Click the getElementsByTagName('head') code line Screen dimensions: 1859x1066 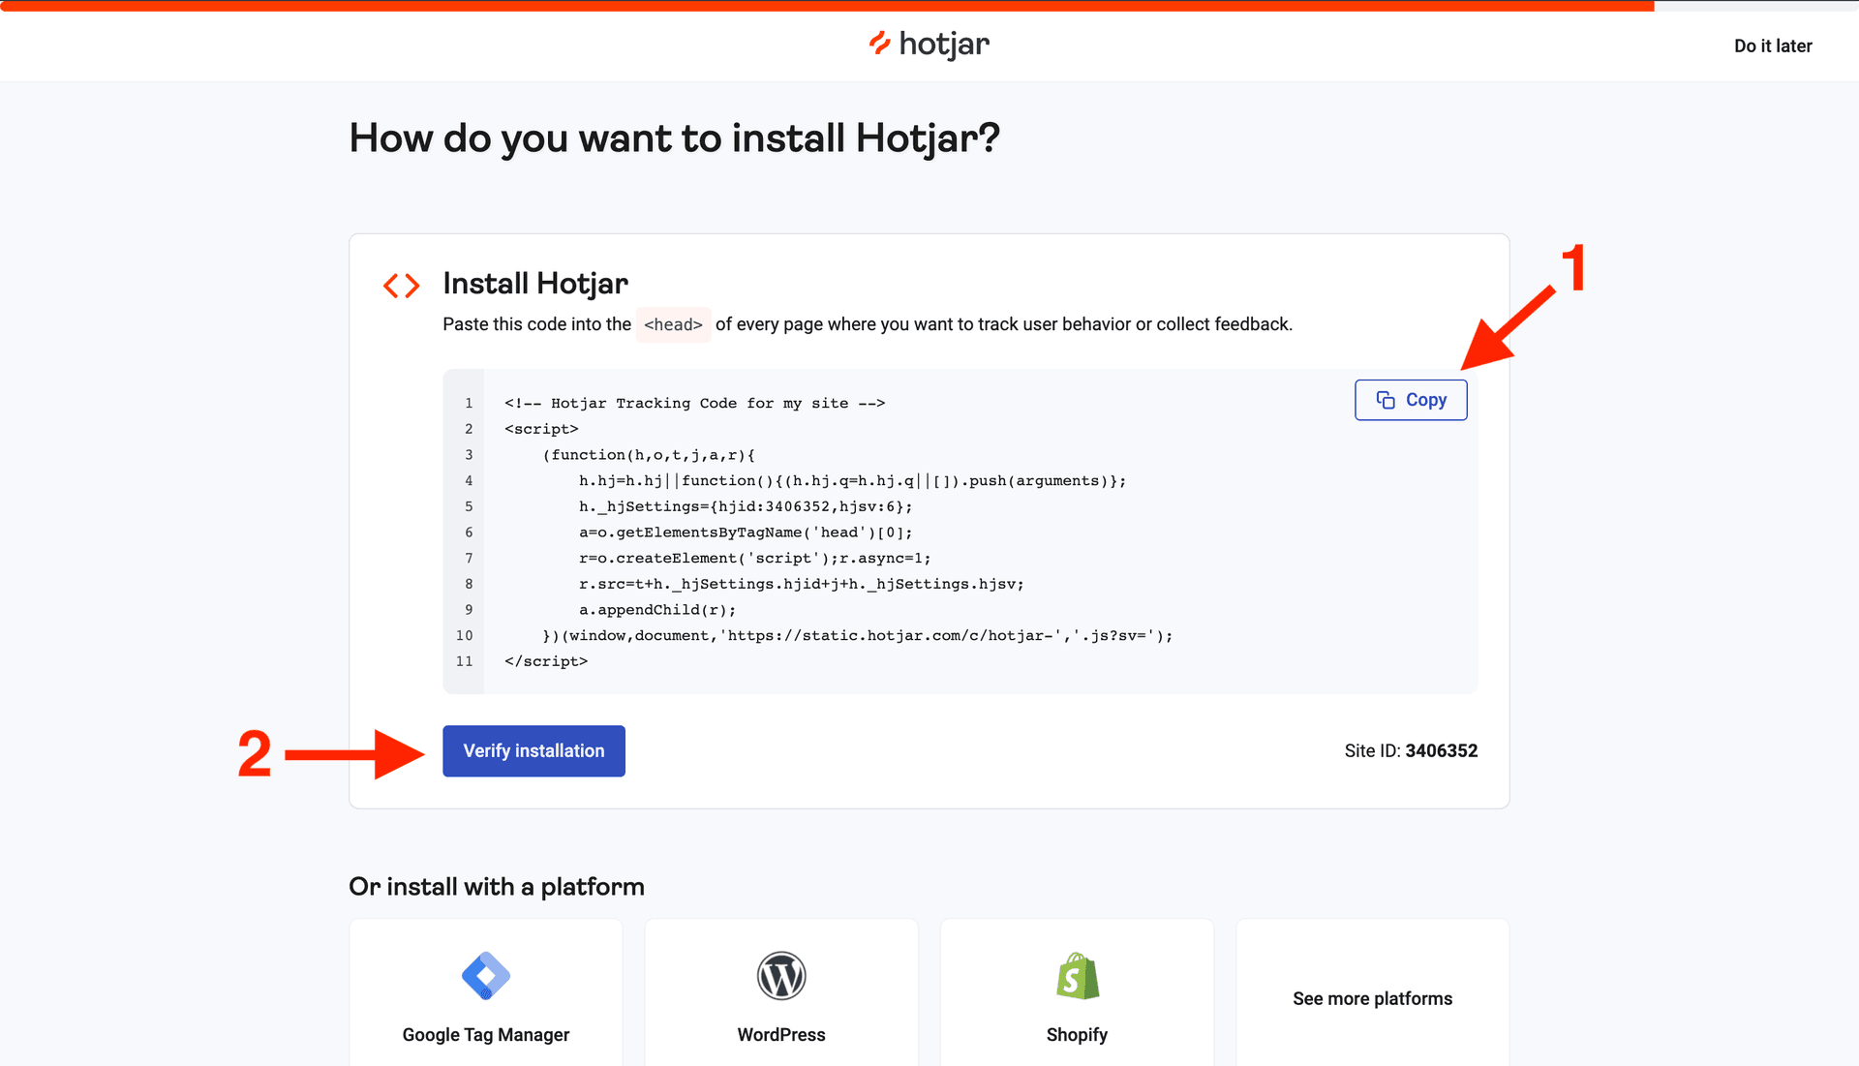746,533
